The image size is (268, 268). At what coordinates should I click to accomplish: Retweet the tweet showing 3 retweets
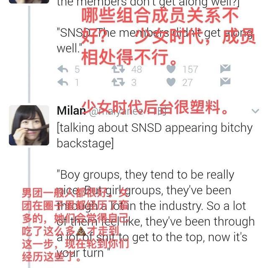pos(118,82)
